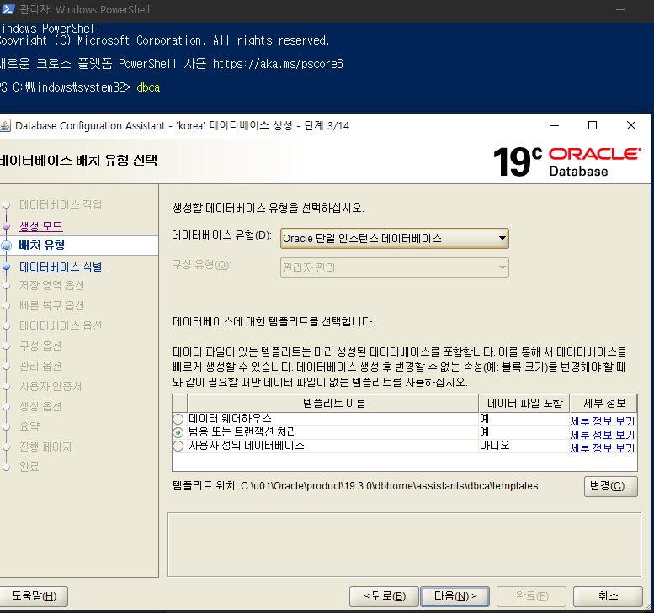The image size is (654, 613).
Task: Click the 구성 옵션 step
Action: 40,346
